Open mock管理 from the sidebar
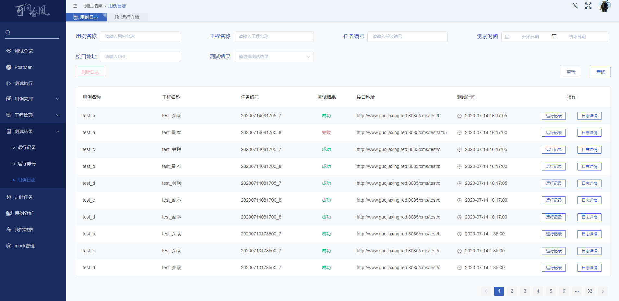619x301 pixels. click(x=24, y=246)
